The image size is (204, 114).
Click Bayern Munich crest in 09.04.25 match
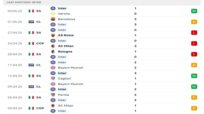pos(53,84)
